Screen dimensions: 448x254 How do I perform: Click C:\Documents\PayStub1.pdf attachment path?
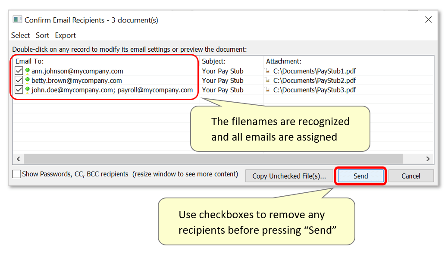coord(314,71)
